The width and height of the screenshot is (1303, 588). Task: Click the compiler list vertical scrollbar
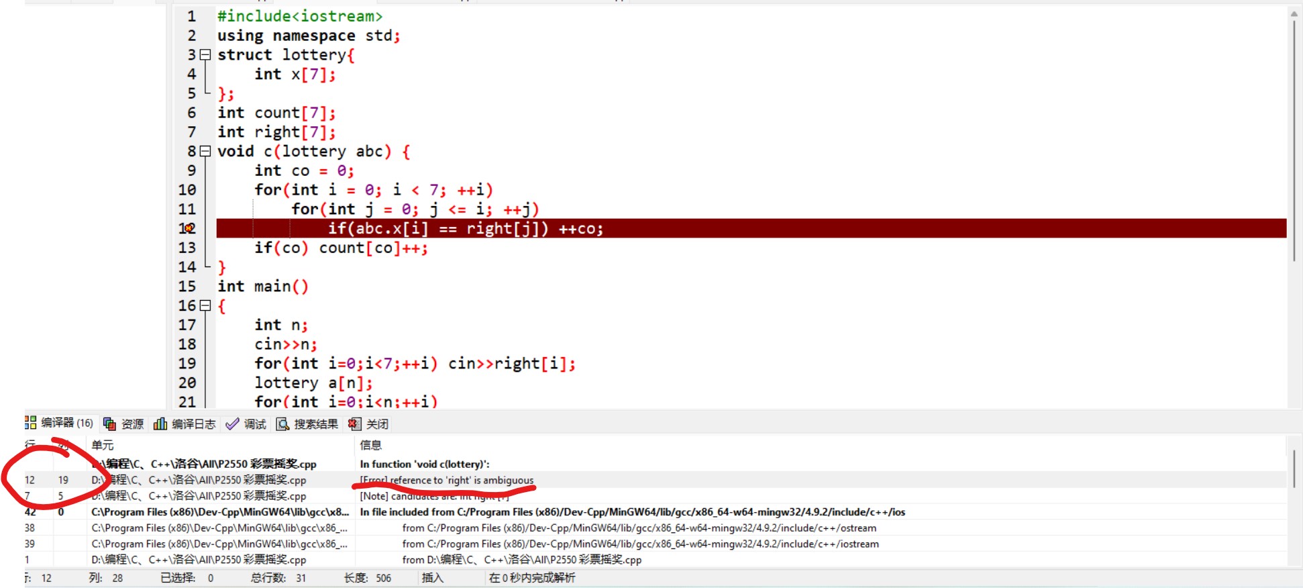coord(1294,469)
